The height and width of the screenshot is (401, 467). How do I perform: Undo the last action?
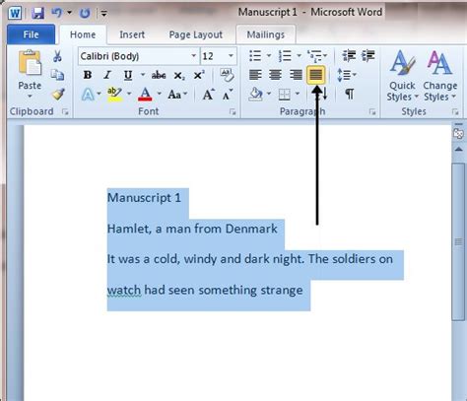57,13
